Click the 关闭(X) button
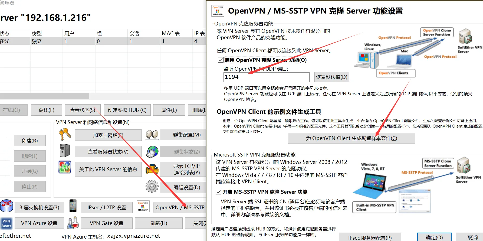This screenshot has width=483, height=241. click(x=196, y=223)
